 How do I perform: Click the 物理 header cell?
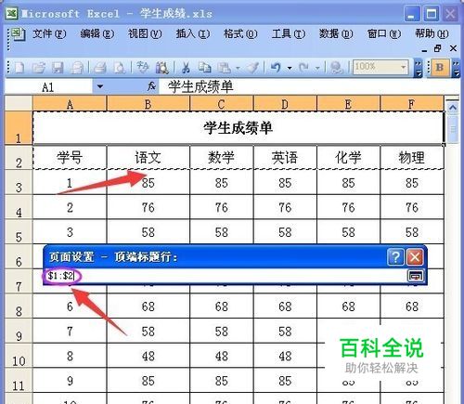(x=412, y=157)
